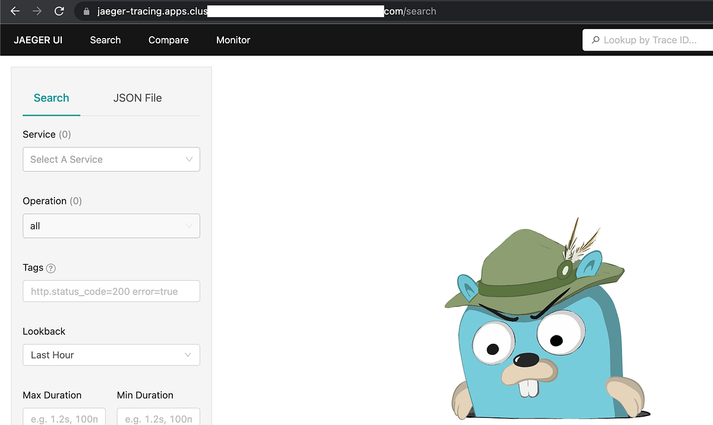Reload the page with refresh icon
Viewport: 713px width, 425px height.
coord(59,11)
